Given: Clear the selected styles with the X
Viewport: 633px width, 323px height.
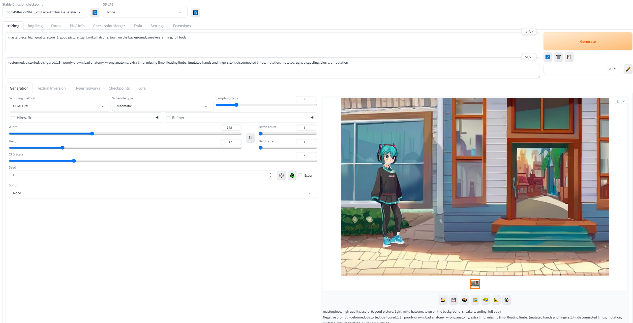Looking at the screenshot, I should tap(610, 69).
